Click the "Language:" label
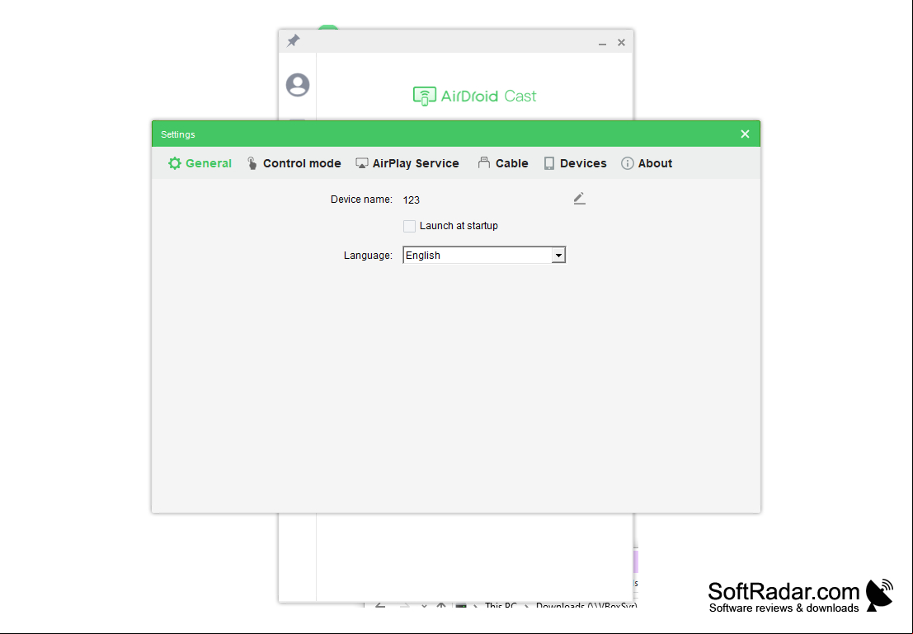Image resolution: width=913 pixels, height=634 pixels. [368, 255]
